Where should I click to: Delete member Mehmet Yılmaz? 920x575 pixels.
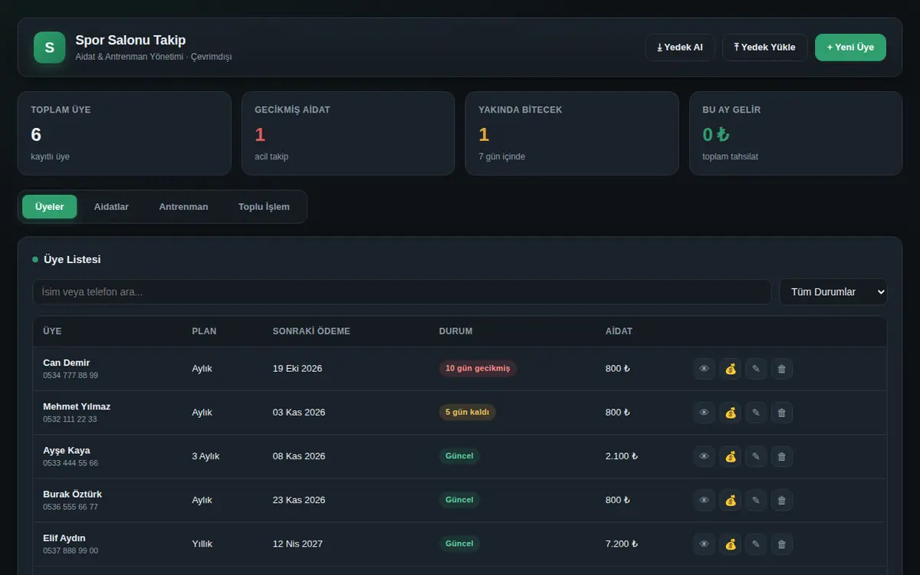pos(781,412)
